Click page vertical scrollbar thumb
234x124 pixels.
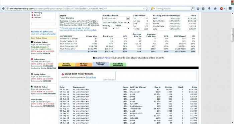[x=232, y=35]
